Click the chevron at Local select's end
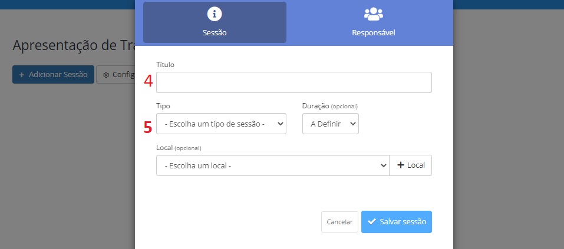 [x=383, y=165]
